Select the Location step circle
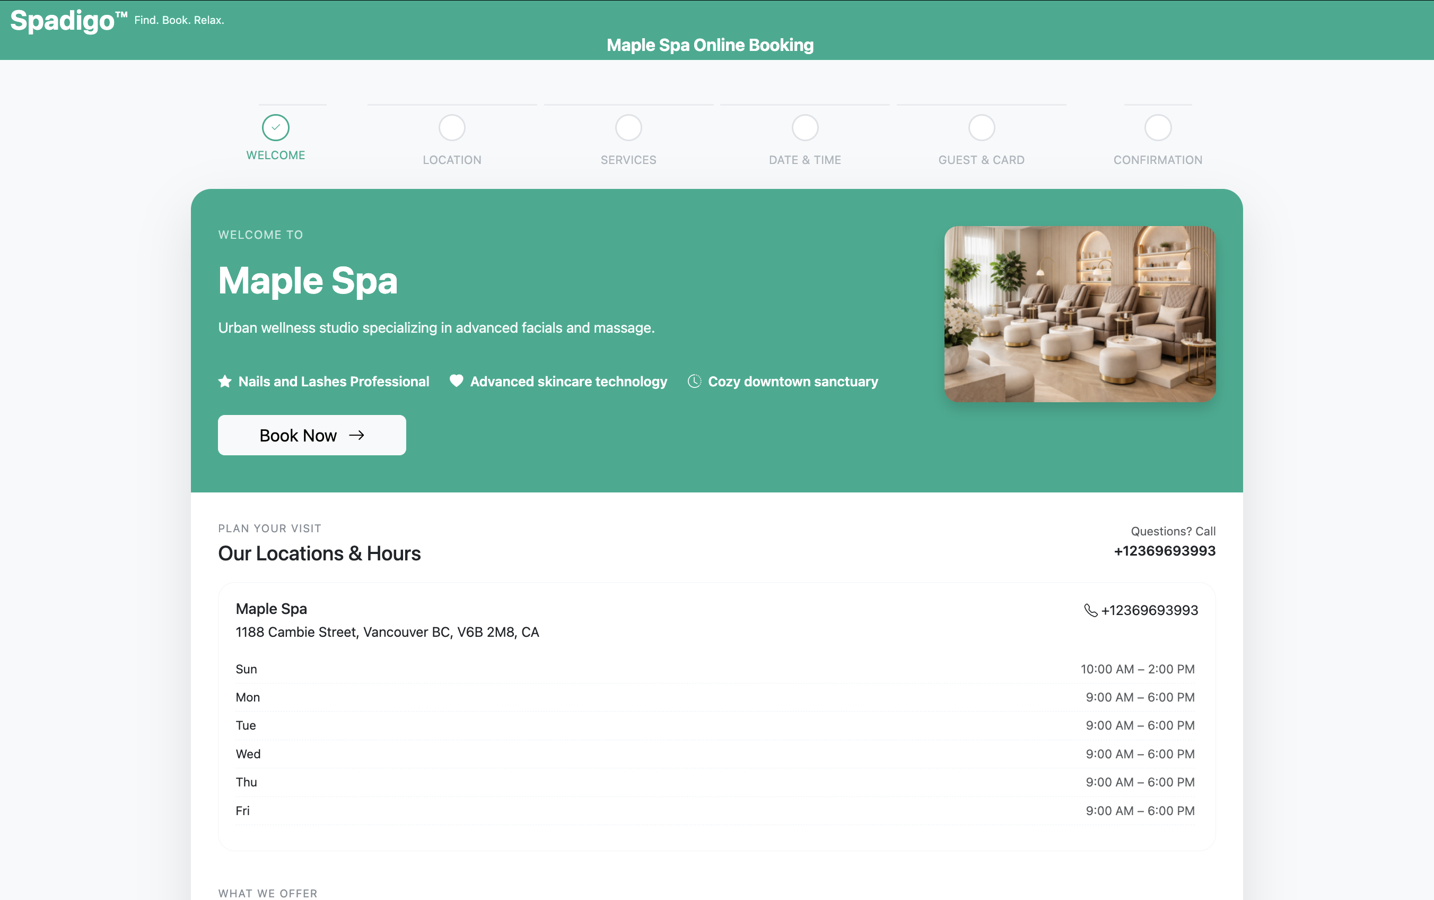 (451, 127)
